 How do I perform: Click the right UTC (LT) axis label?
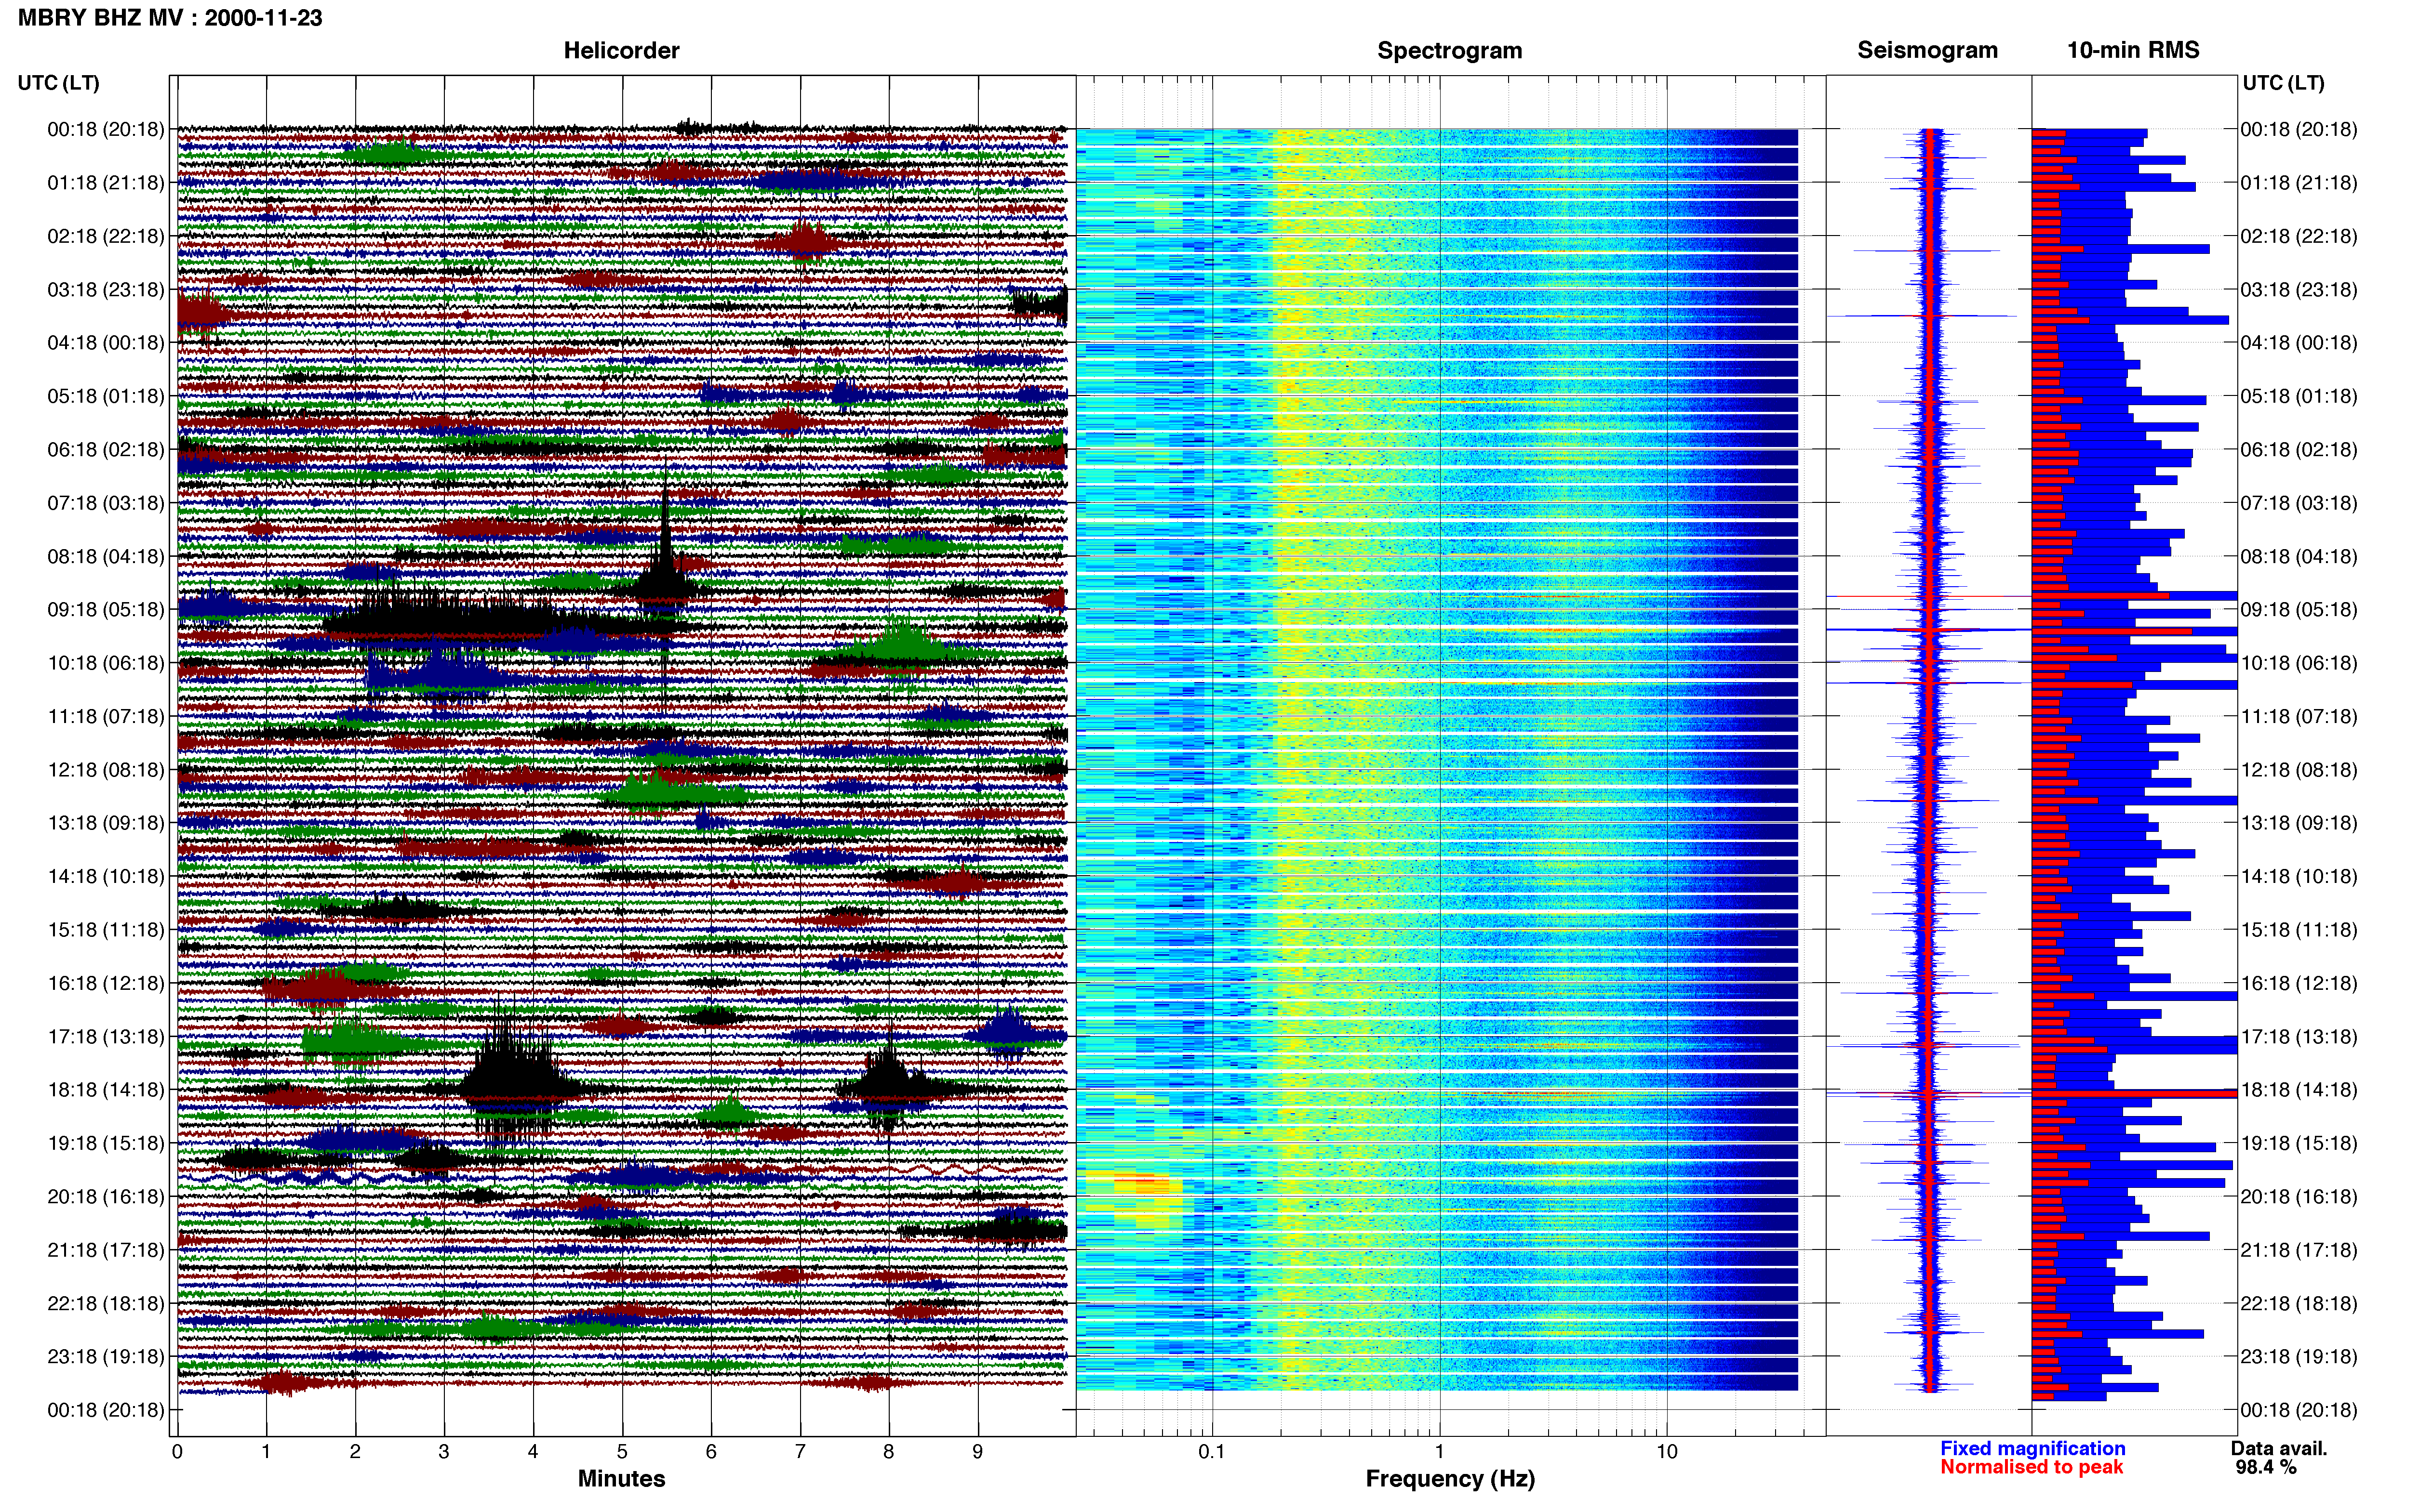(x=2283, y=83)
